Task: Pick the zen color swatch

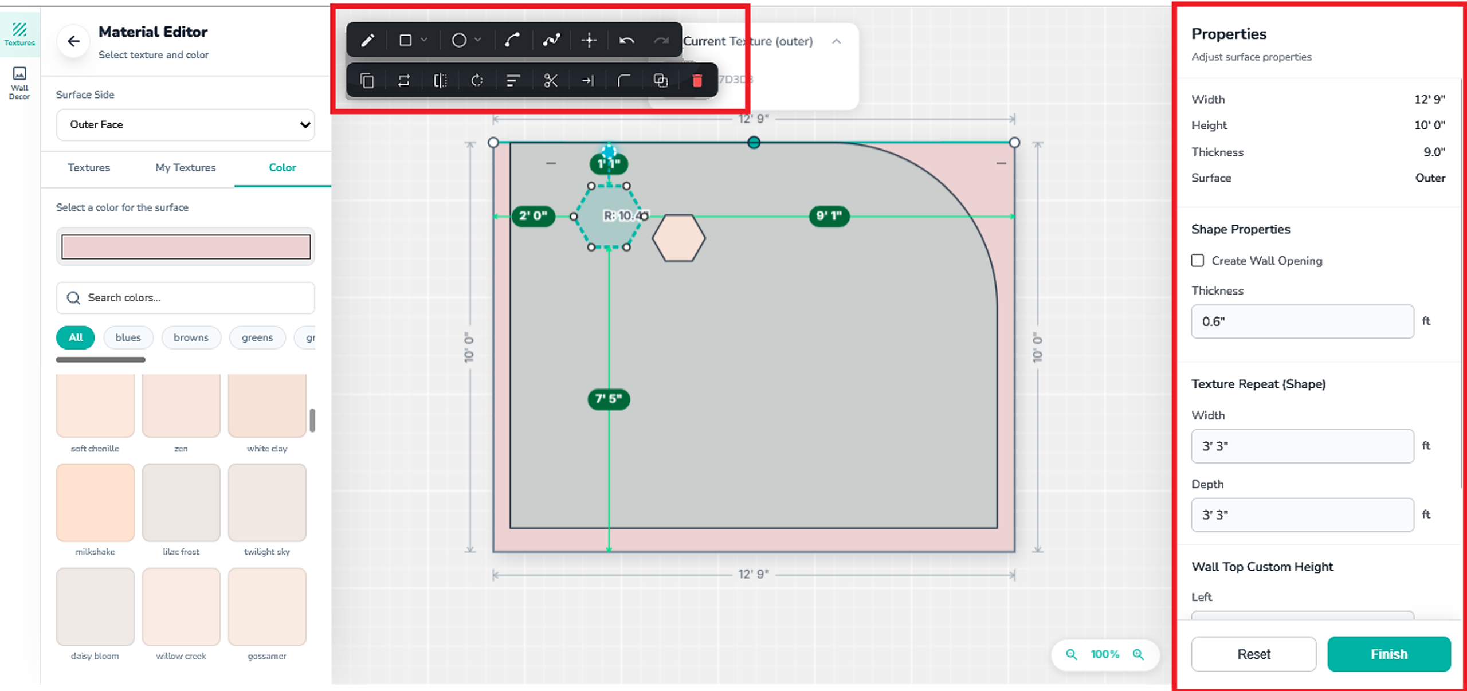Action: point(181,406)
